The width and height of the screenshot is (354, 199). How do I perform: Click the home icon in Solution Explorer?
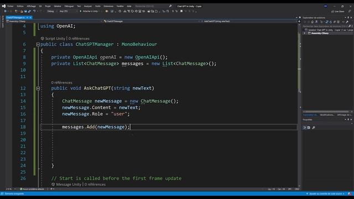tap(312, 22)
